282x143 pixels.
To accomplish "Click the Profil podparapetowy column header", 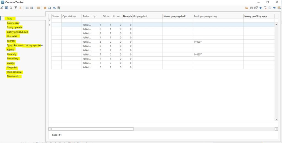I will 218,16.
